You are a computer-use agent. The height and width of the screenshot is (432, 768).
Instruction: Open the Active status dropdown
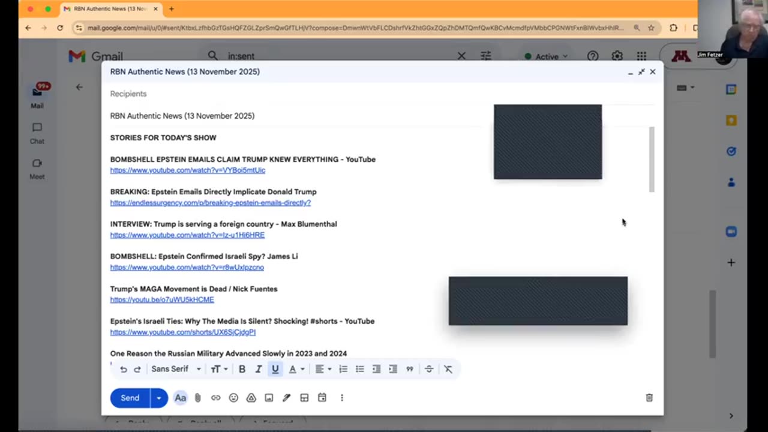546,56
